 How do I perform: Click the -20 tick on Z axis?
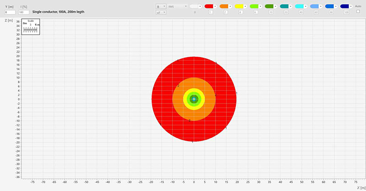[x=17, y=142]
